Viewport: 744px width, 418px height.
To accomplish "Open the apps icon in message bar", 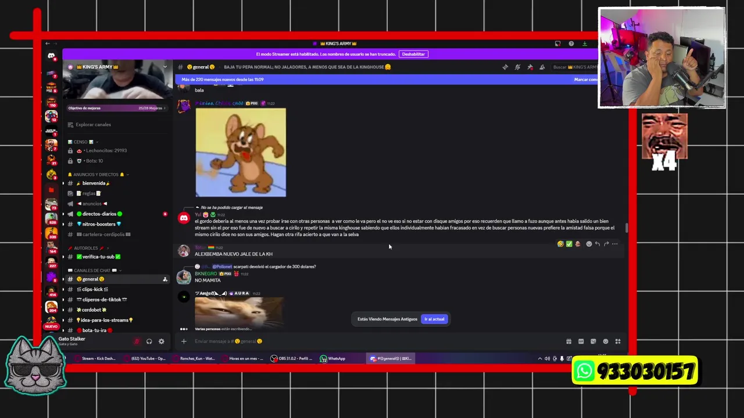I will click(618, 341).
